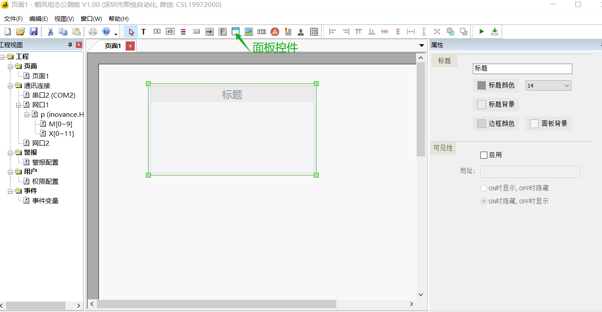This screenshot has height=312, width=602.
Task: Close the 页面1 tab with red x
Action: point(130,46)
